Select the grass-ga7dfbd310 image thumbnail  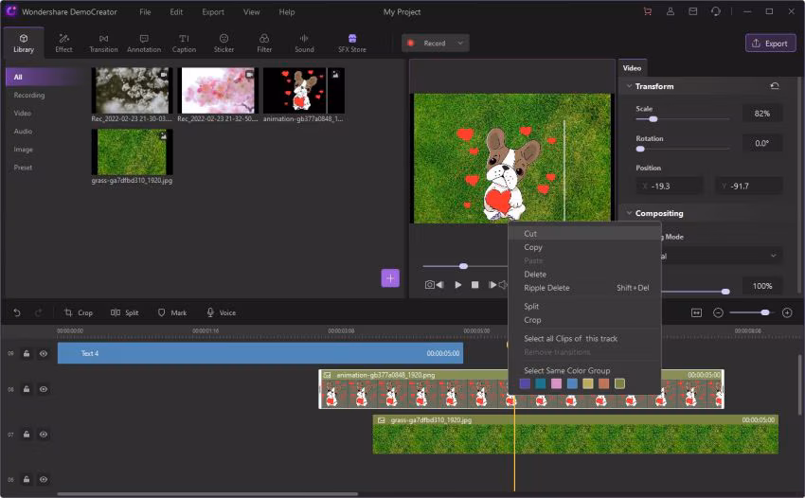tap(132, 152)
